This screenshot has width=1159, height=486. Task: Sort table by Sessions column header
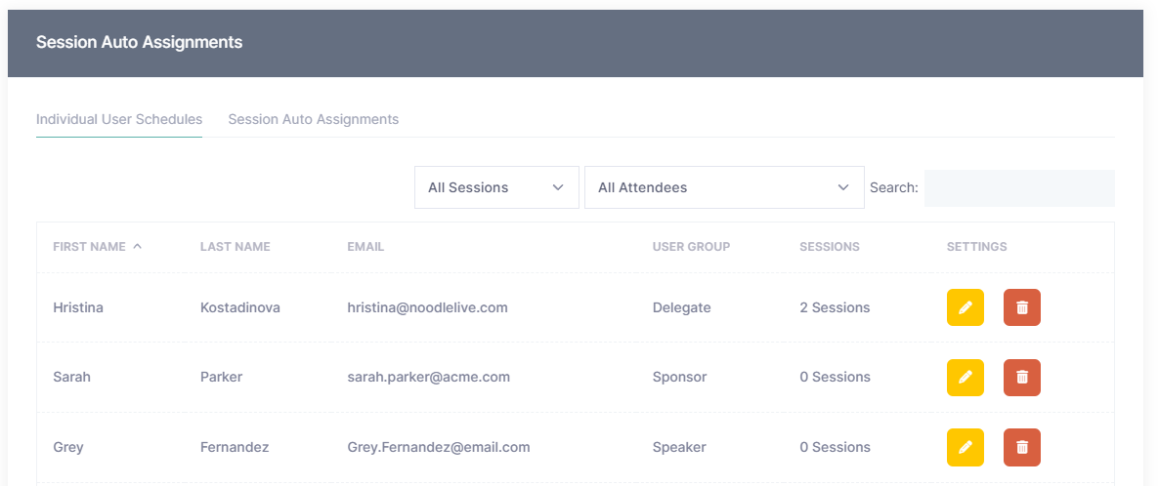click(829, 247)
